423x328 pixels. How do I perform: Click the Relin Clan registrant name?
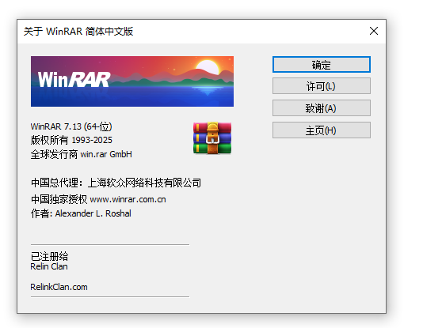pos(49,266)
